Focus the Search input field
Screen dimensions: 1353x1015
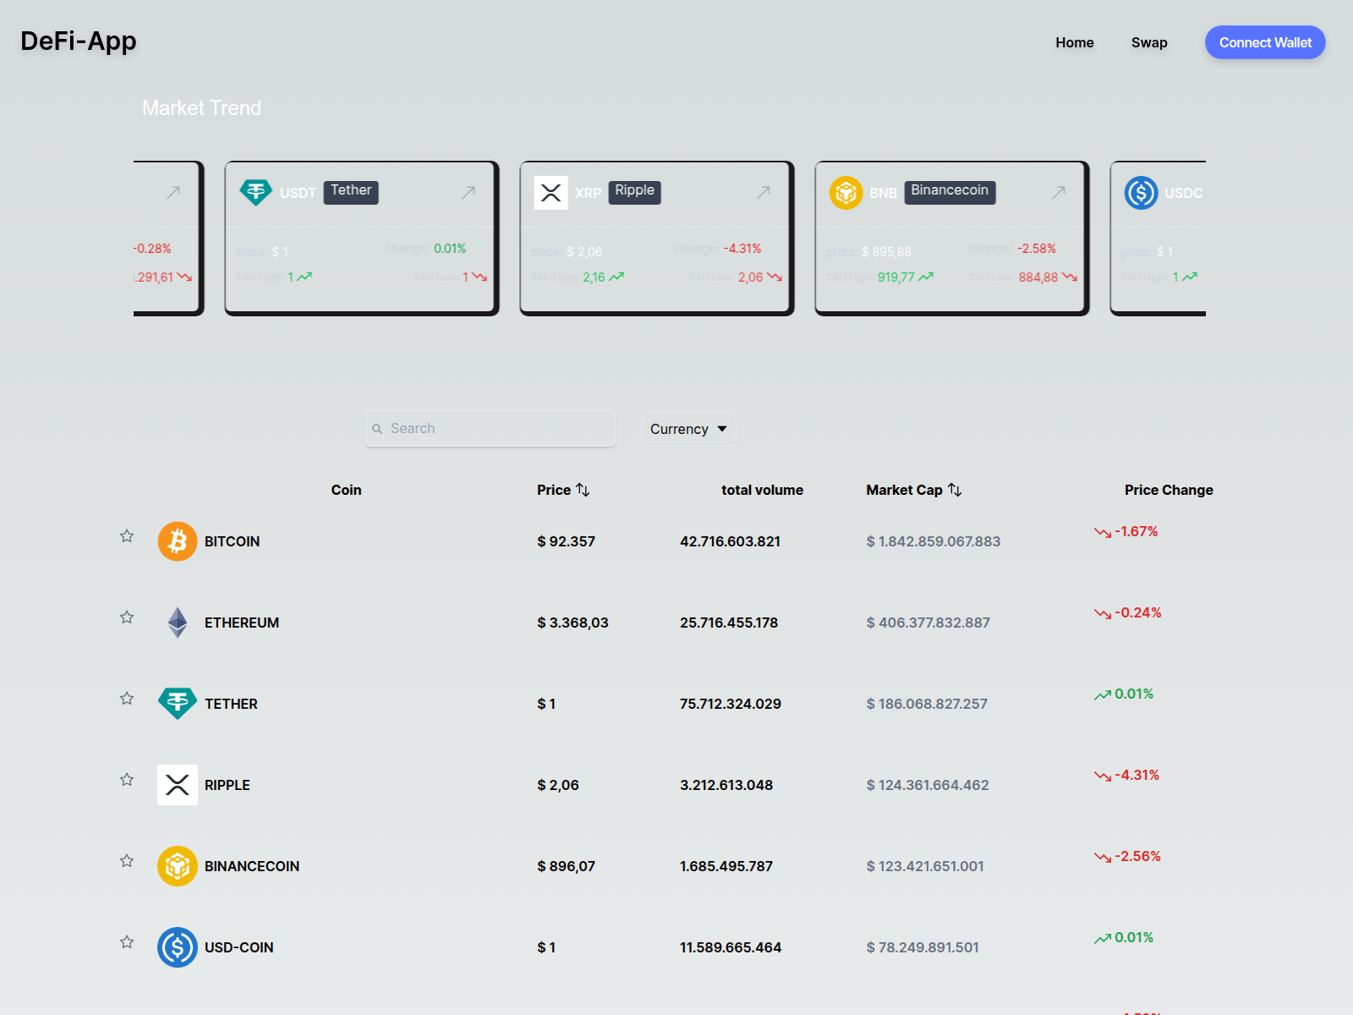[490, 429]
